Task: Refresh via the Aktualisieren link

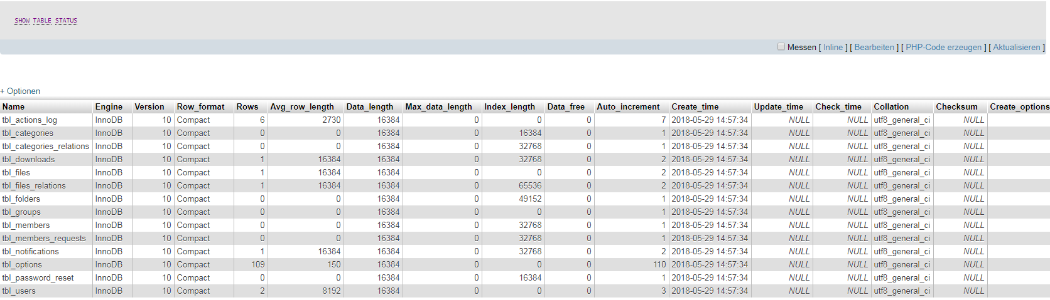Action: coord(1017,47)
